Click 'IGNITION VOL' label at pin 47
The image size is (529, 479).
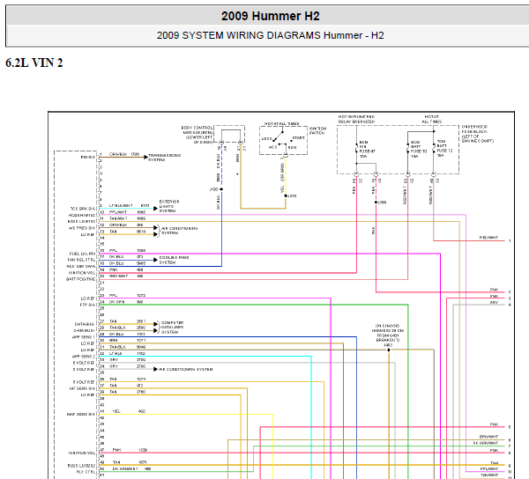coord(82,453)
